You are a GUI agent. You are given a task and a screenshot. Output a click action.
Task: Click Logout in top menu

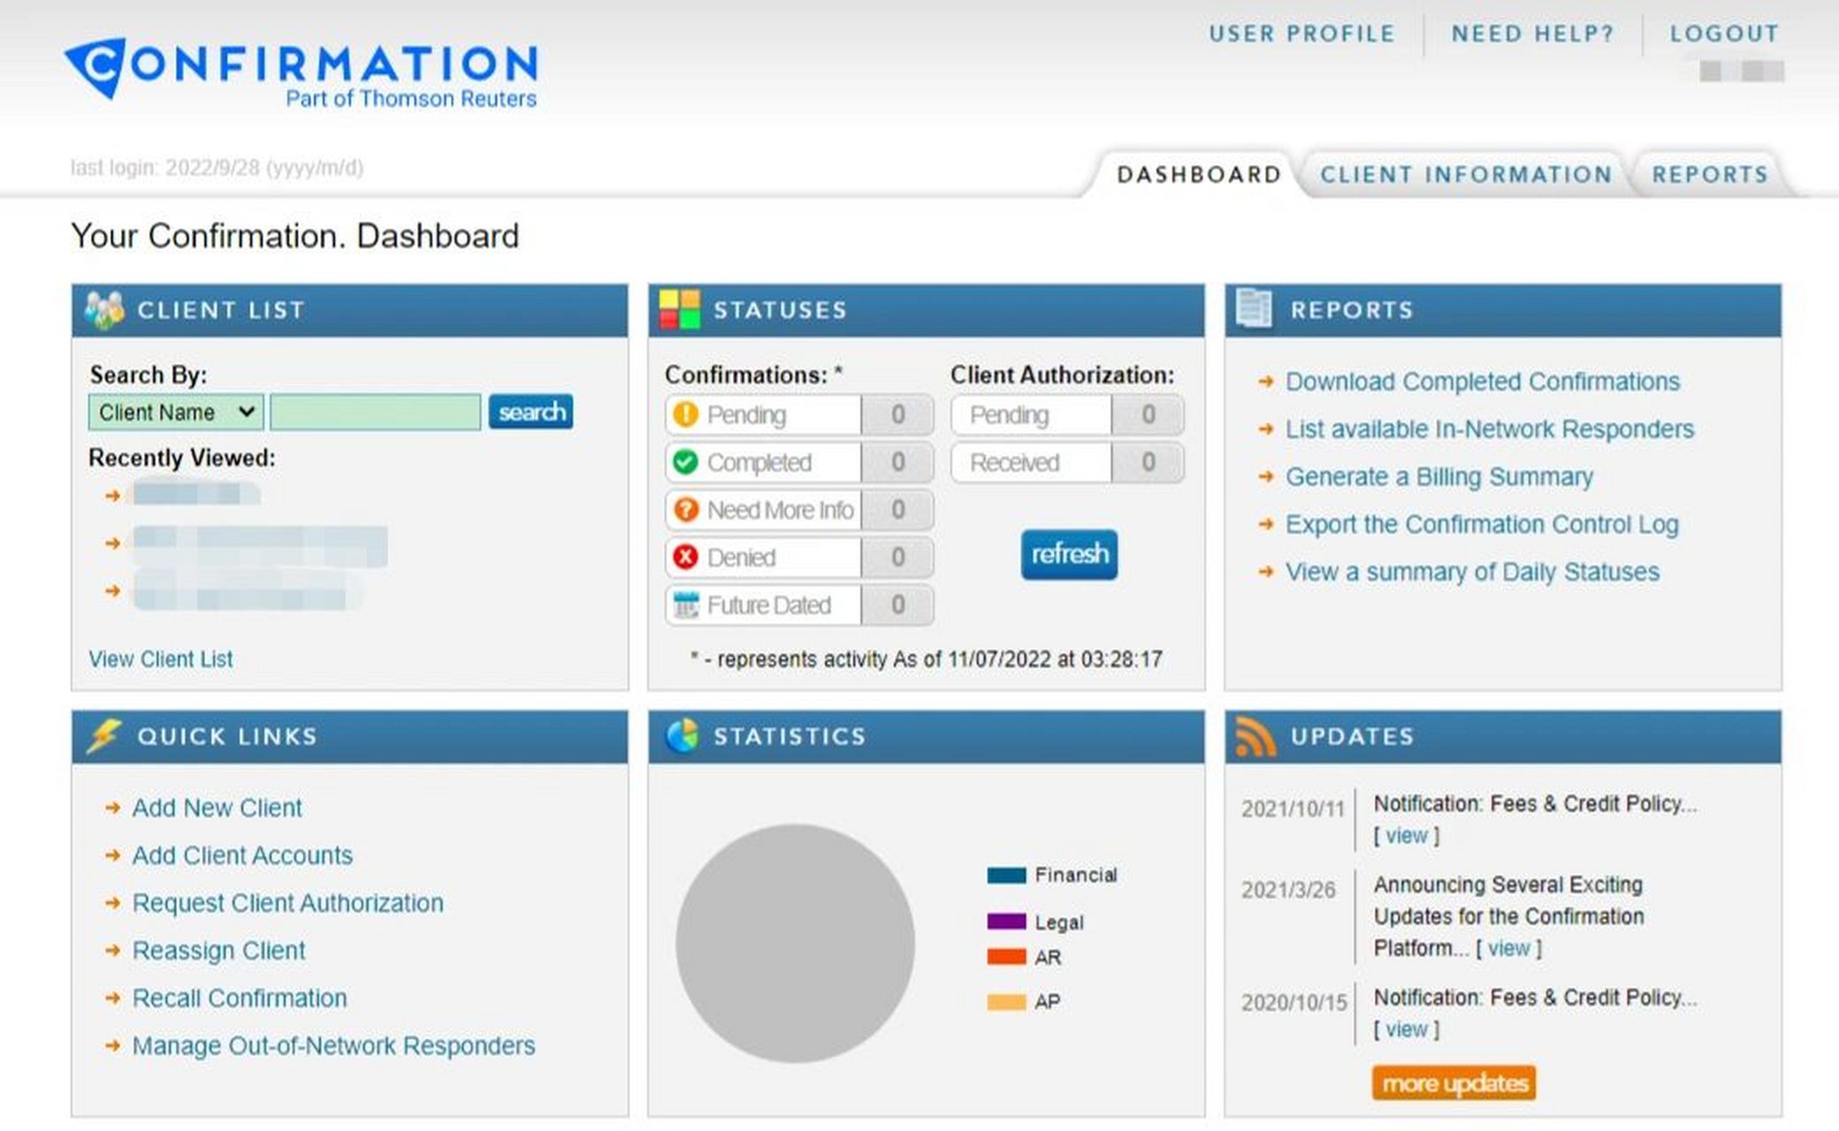point(1724,34)
